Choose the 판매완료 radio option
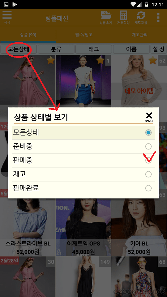 [x=148, y=188]
